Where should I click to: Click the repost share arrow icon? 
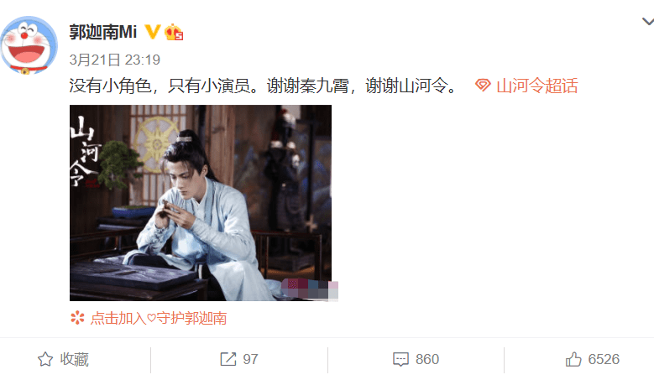point(228,359)
